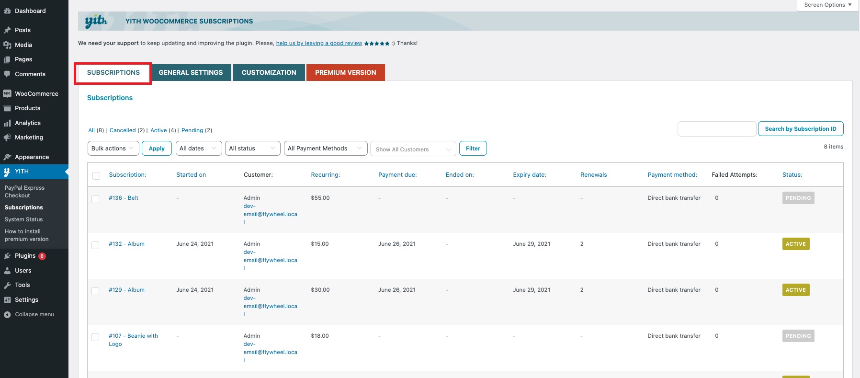The width and height of the screenshot is (860, 378).
Task: Sort table by Status column
Action: 792,175
